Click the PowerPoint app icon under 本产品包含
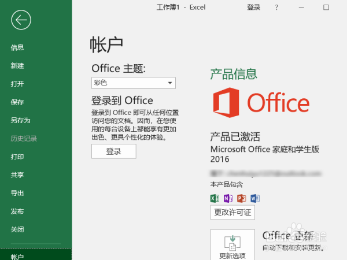 coord(241,198)
